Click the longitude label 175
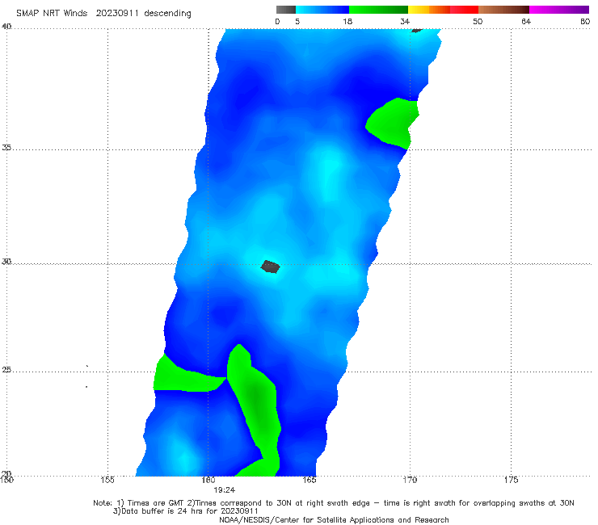This screenshot has width=598, height=525. pos(511,480)
